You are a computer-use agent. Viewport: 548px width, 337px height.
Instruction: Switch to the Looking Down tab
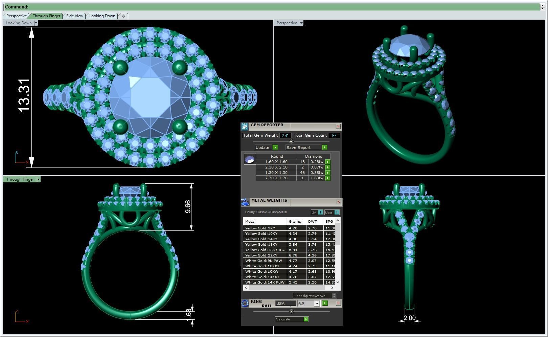pos(102,16)
